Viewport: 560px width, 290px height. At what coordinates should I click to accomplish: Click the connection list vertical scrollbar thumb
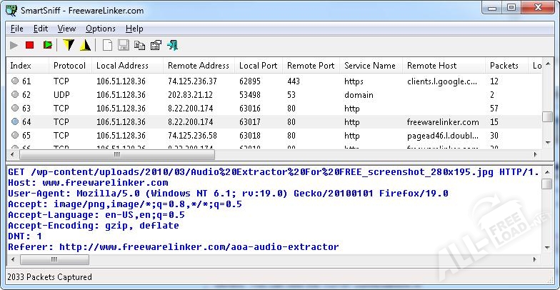547,117
